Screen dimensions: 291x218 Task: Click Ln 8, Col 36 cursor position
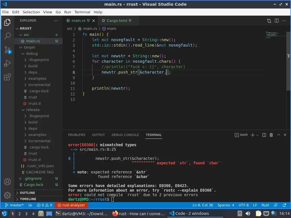coord(203,205)
